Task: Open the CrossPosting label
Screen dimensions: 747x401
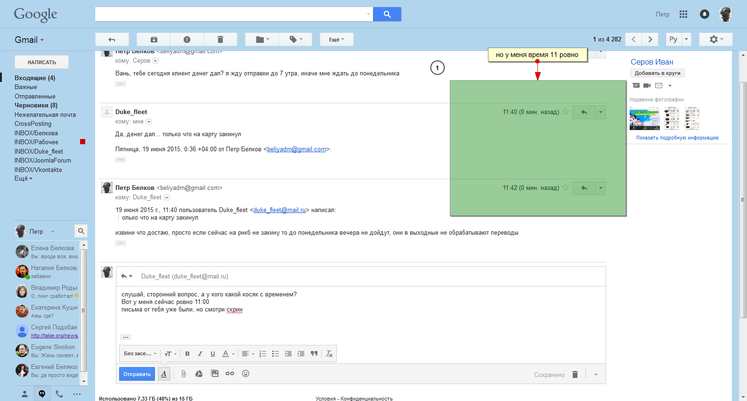Action: click(x=33, y=123)
